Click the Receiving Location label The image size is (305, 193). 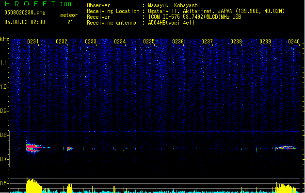(113, 11)
